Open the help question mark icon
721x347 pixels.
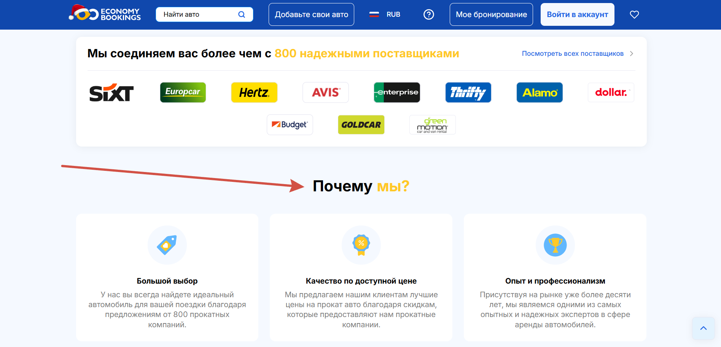click(429, 14)
